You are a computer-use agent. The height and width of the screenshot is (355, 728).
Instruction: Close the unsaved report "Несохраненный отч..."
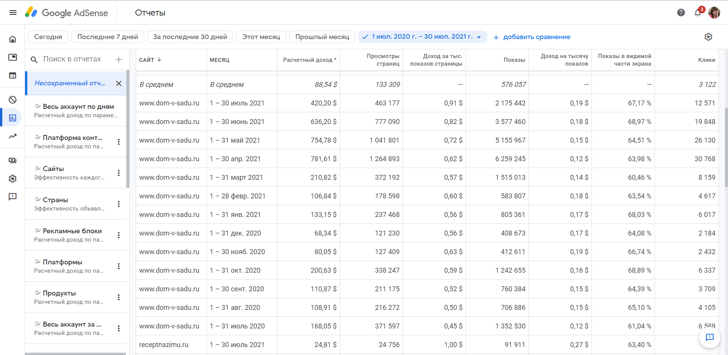point(119,83)
